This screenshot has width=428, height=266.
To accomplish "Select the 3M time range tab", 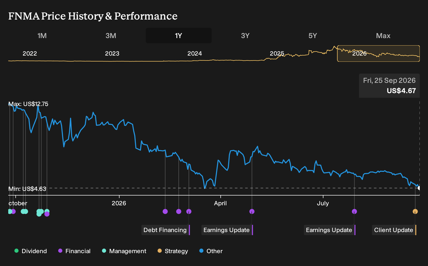I will point(111,36).
